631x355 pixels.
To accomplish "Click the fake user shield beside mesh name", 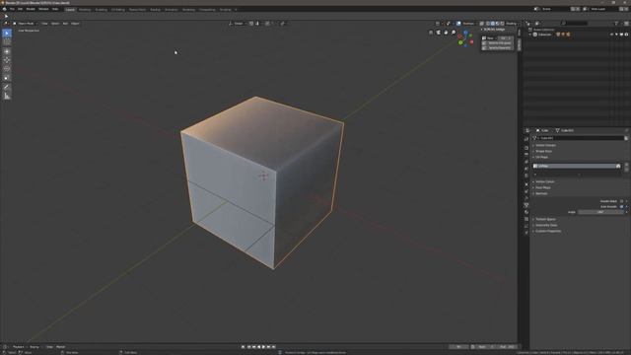I will coord(626,138).
